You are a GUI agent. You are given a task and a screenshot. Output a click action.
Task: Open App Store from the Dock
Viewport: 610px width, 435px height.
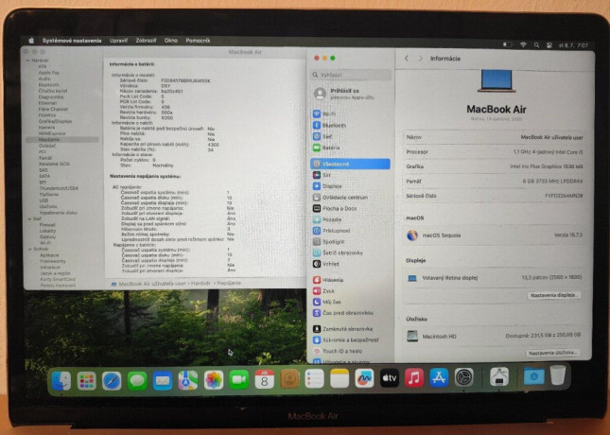[x=439, y=377]
